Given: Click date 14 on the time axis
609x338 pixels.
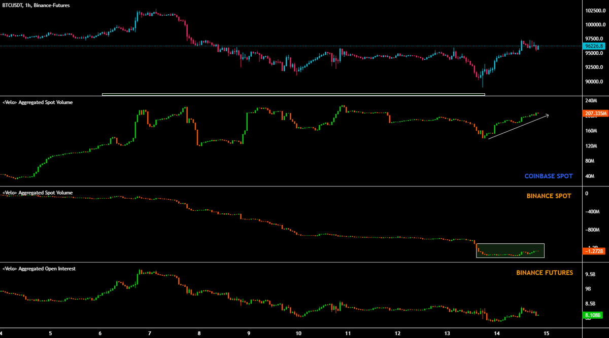Looking at the screenshot, I should coord(497,333).
